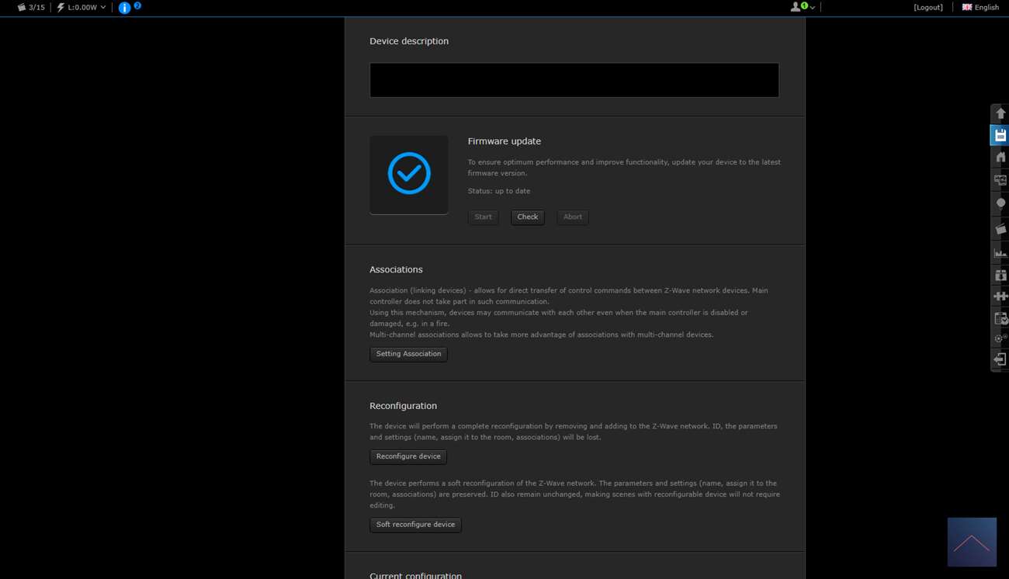Click the save (floppy disk) sidebar icon

tap(1000, 135)
